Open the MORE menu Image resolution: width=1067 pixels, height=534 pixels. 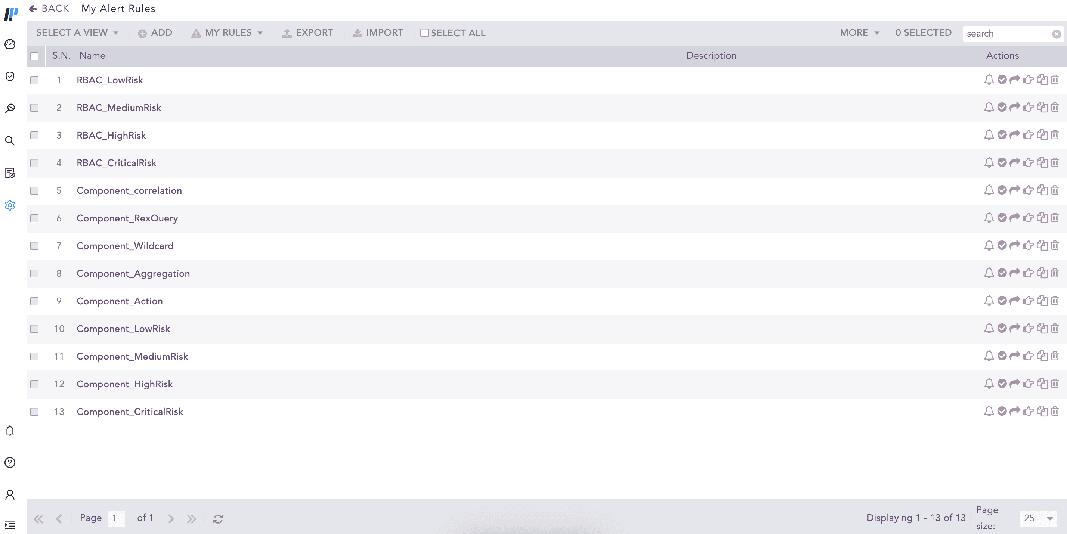coord(858,32)
